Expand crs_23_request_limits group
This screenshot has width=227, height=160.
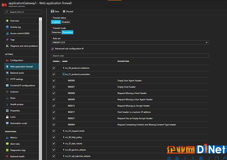pyautogui.click(x=64, y=131)
